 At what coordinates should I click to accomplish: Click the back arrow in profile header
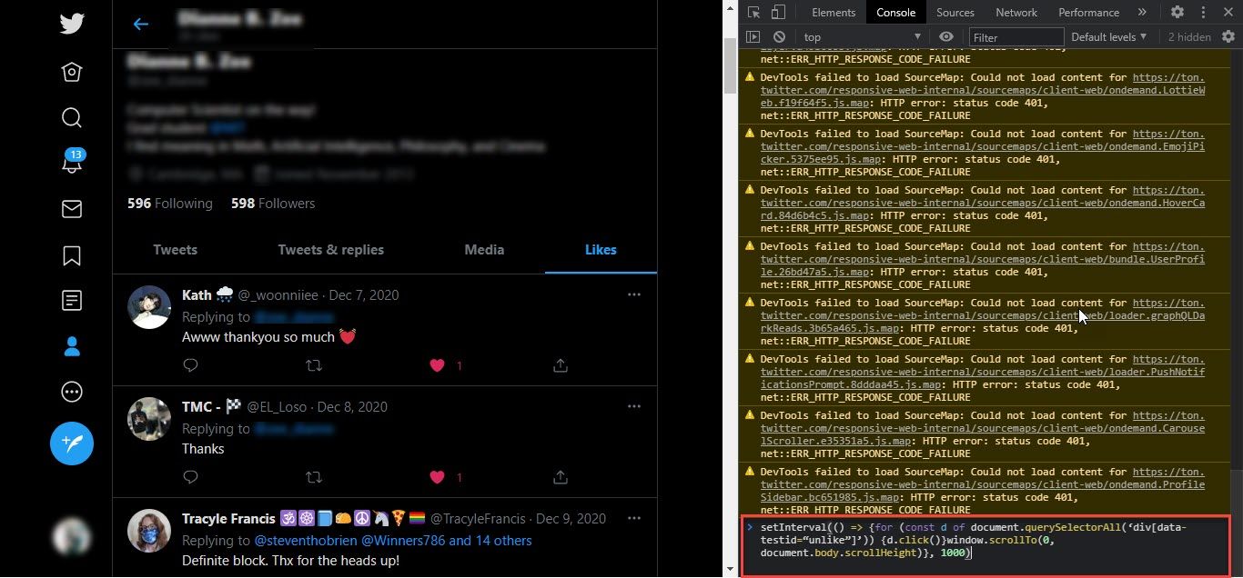click(x=140, y=25)
